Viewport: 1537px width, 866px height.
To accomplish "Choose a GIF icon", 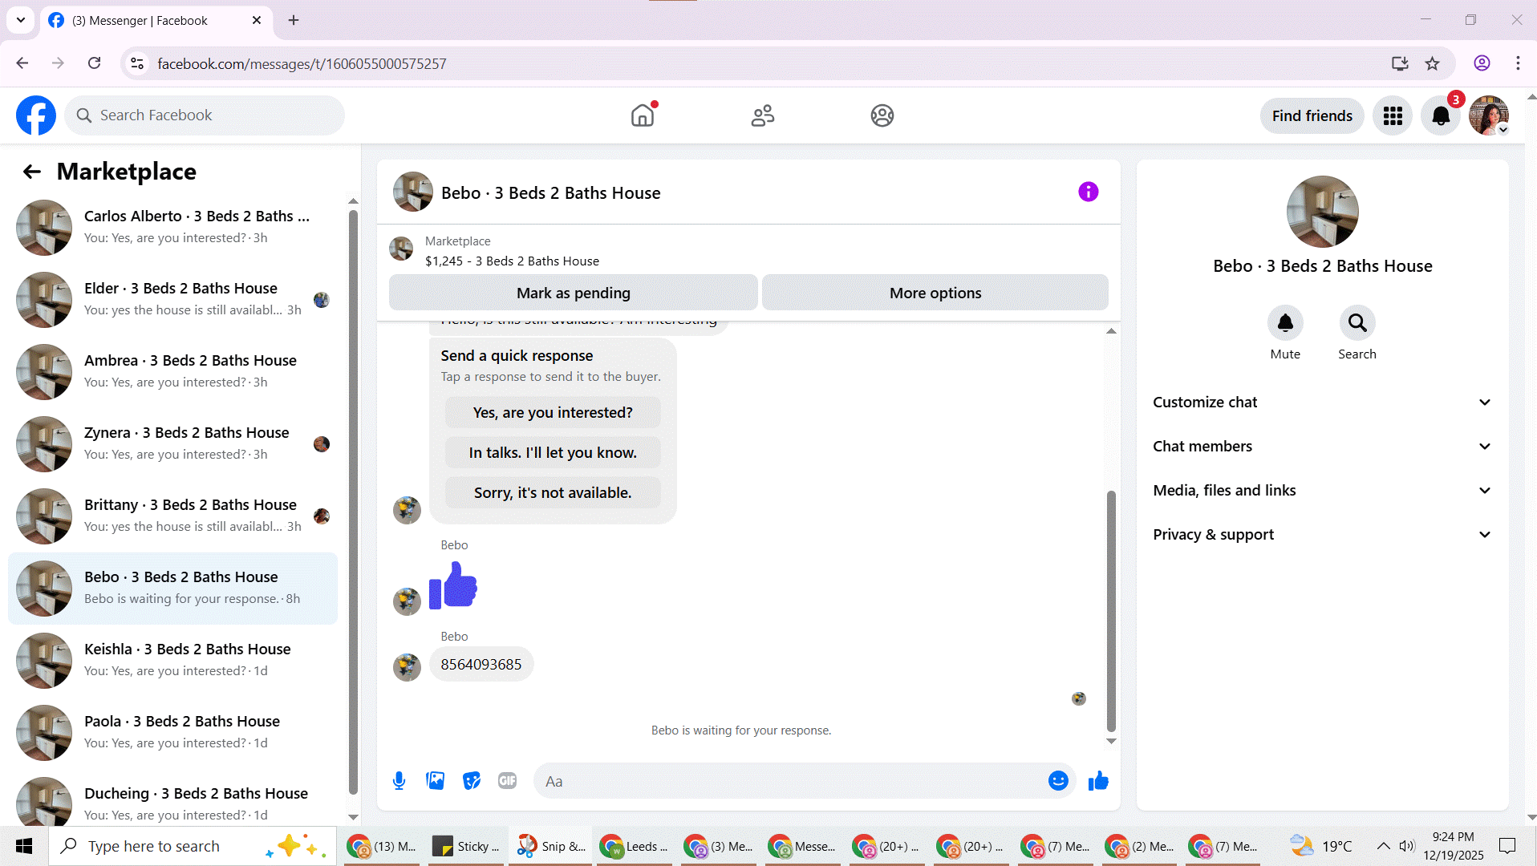I will point(507,781).
